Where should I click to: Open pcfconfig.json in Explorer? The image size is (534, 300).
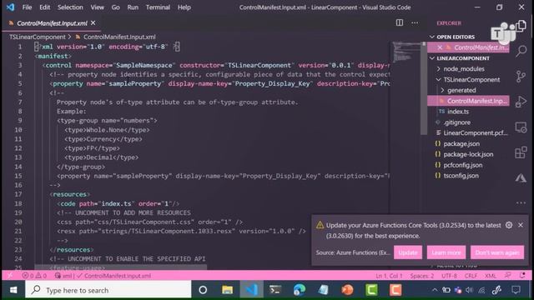[462, 165]
